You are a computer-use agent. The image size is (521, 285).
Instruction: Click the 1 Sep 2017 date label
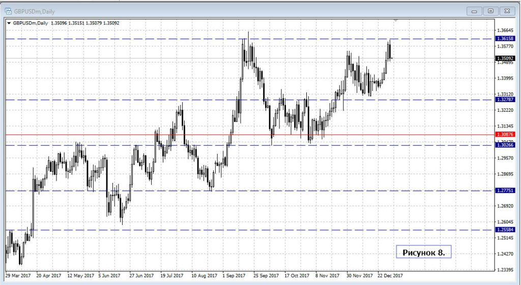click(x=235, y=276)
